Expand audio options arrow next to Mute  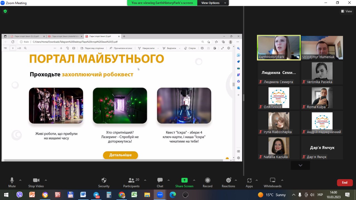click(20, 180)
